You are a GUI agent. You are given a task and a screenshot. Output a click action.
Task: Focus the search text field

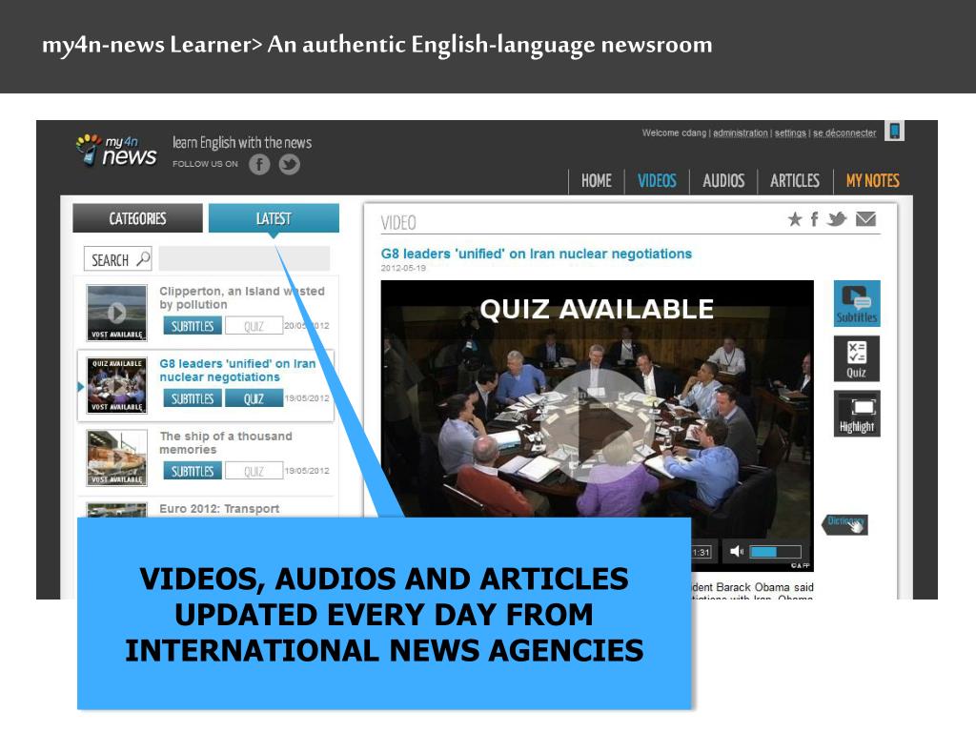(244, 259)
